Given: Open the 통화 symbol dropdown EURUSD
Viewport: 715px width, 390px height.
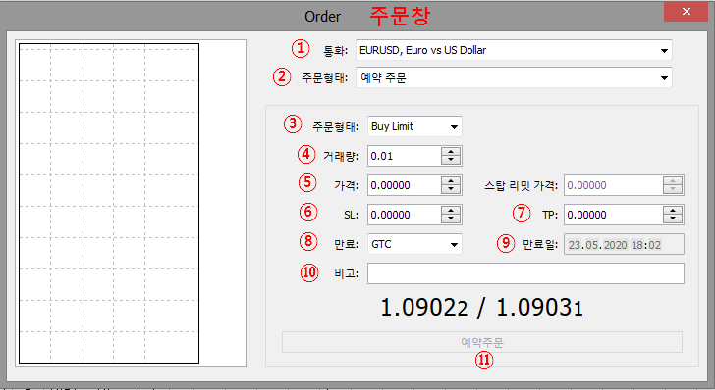Looking at the screenshot, I should [x=514, y=50].
